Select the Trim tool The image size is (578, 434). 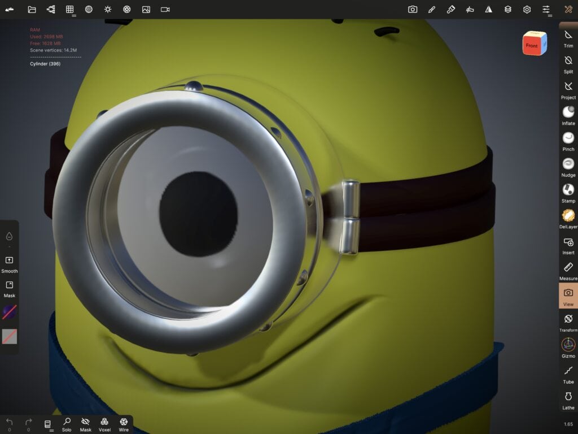568,38
